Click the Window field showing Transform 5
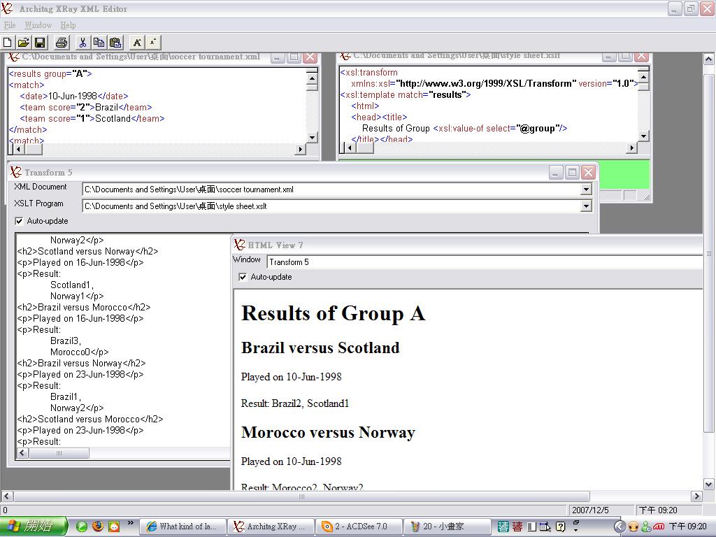Viewport: 716px width, 537px height. tap(485, 262)
